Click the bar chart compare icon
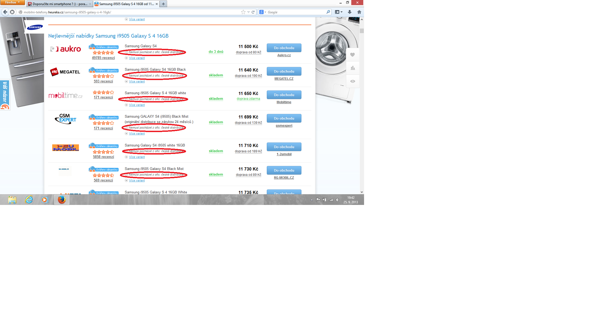Screen dimensions: 605x325 (353, 68)
